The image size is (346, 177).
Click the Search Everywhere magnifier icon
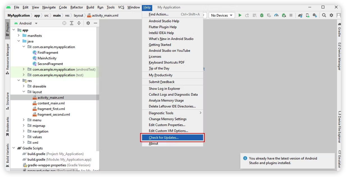pyautogui.click(x=324, y=15)
